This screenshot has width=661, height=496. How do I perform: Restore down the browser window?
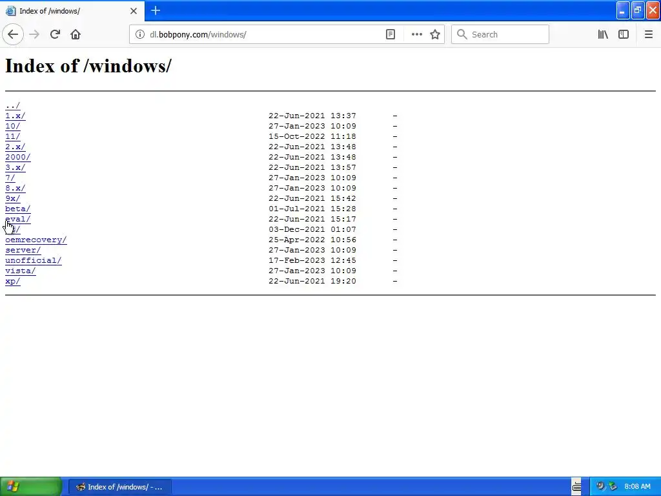tap(638, 10)
